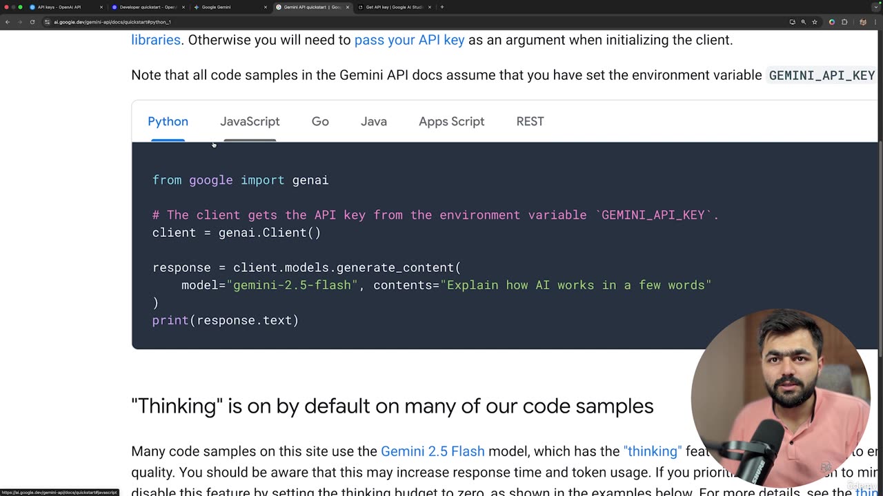
Task: Open the '"thinking"' link
Action: (x=653, y=451)
